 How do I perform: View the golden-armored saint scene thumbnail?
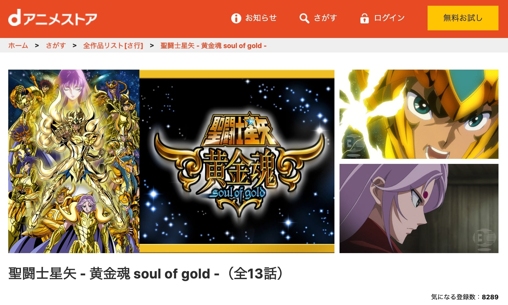(x=419, y=114)
